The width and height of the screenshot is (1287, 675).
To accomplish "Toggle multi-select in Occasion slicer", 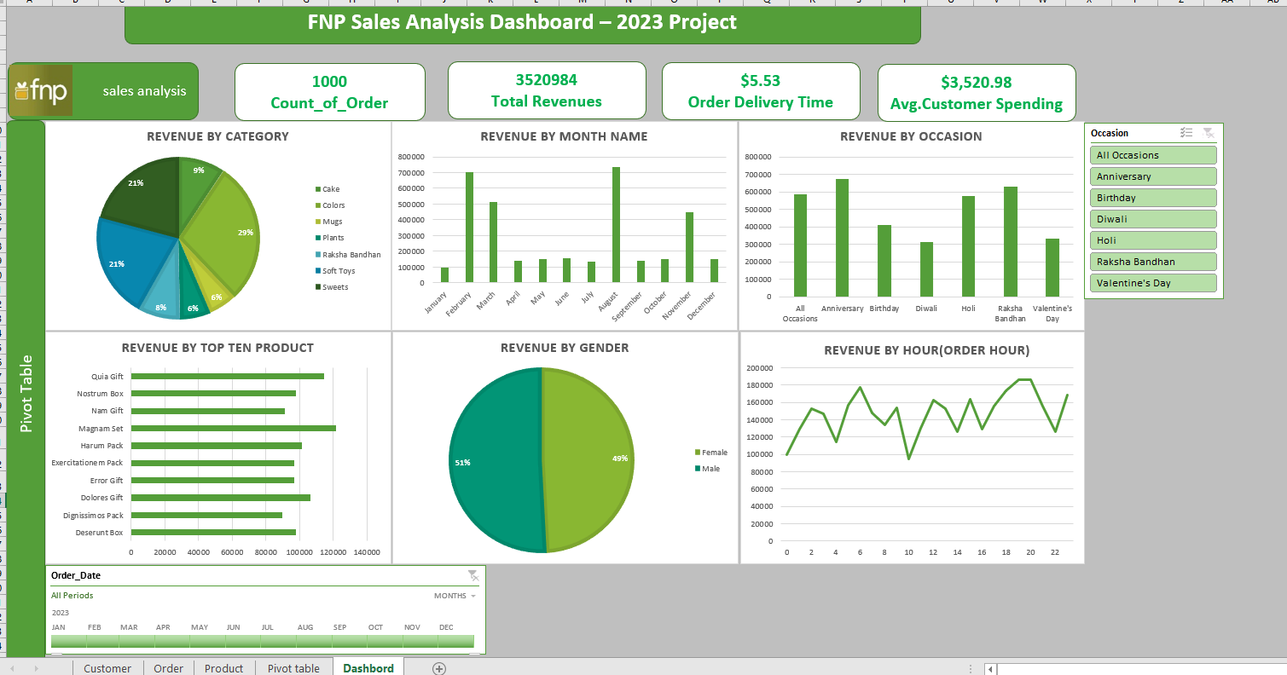I will pos(1186,133).
